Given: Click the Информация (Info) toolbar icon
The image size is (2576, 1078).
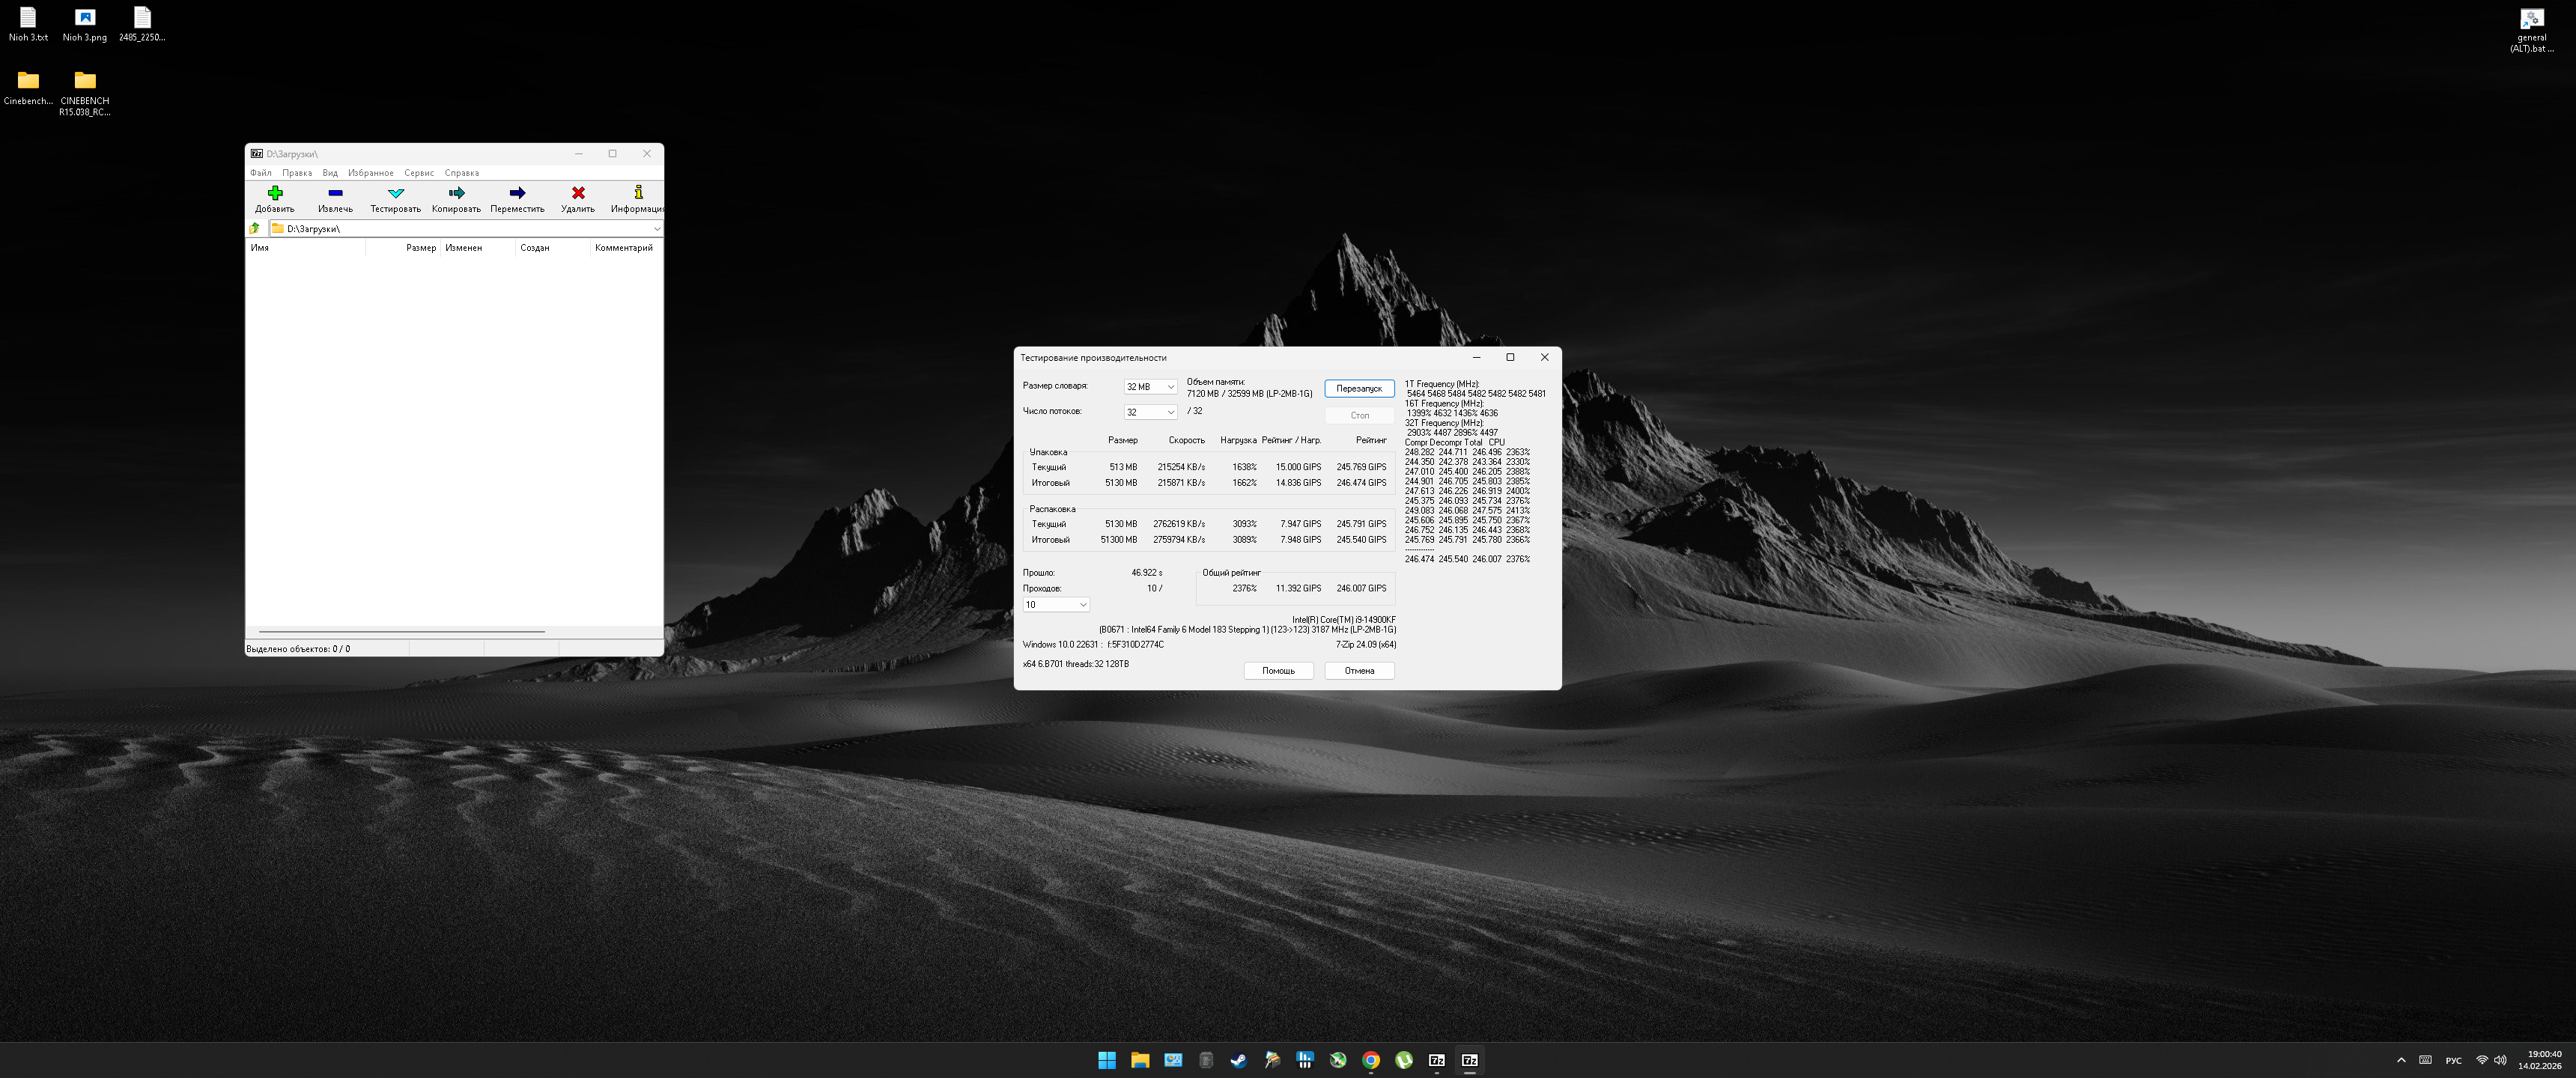Looking at the screenshot, I should [x=638, y=193].
